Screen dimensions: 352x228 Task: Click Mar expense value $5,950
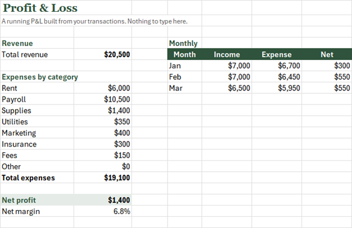(289, 88)
